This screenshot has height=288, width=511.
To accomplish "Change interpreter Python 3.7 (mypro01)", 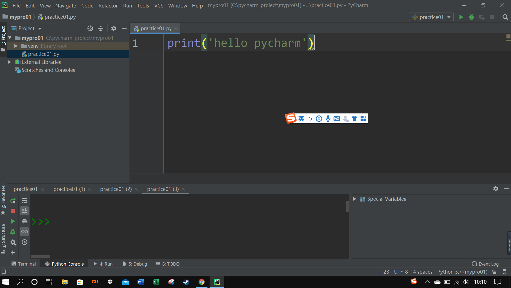I will [x=462, y=272].
